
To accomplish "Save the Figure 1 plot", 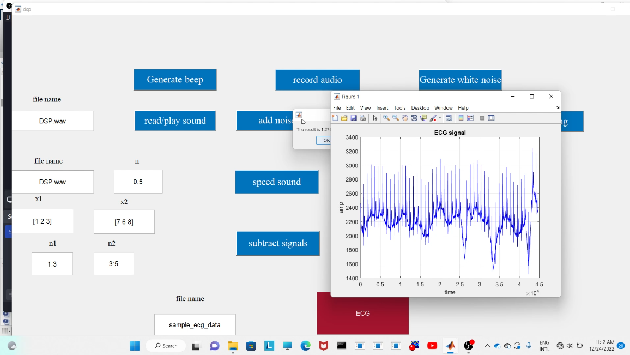I will [x=354, y=118].
